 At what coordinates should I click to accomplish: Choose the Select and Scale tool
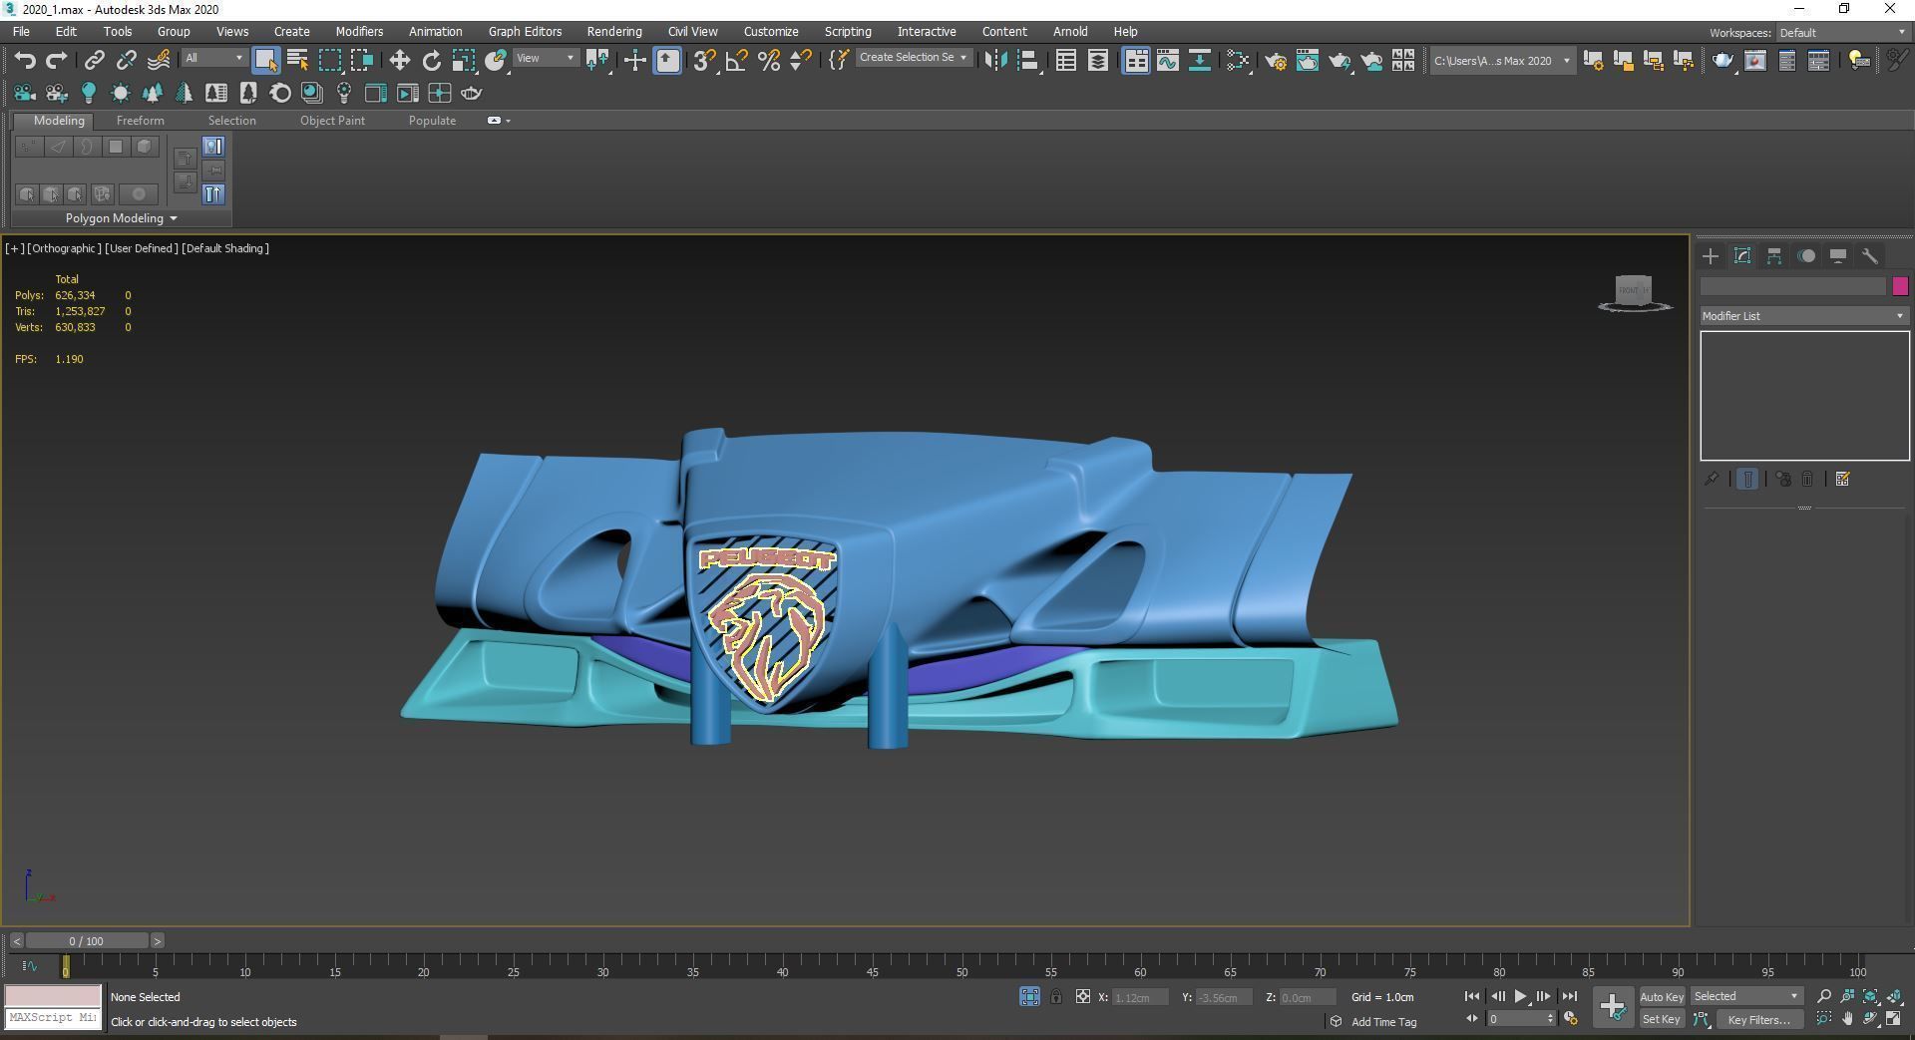464,61
